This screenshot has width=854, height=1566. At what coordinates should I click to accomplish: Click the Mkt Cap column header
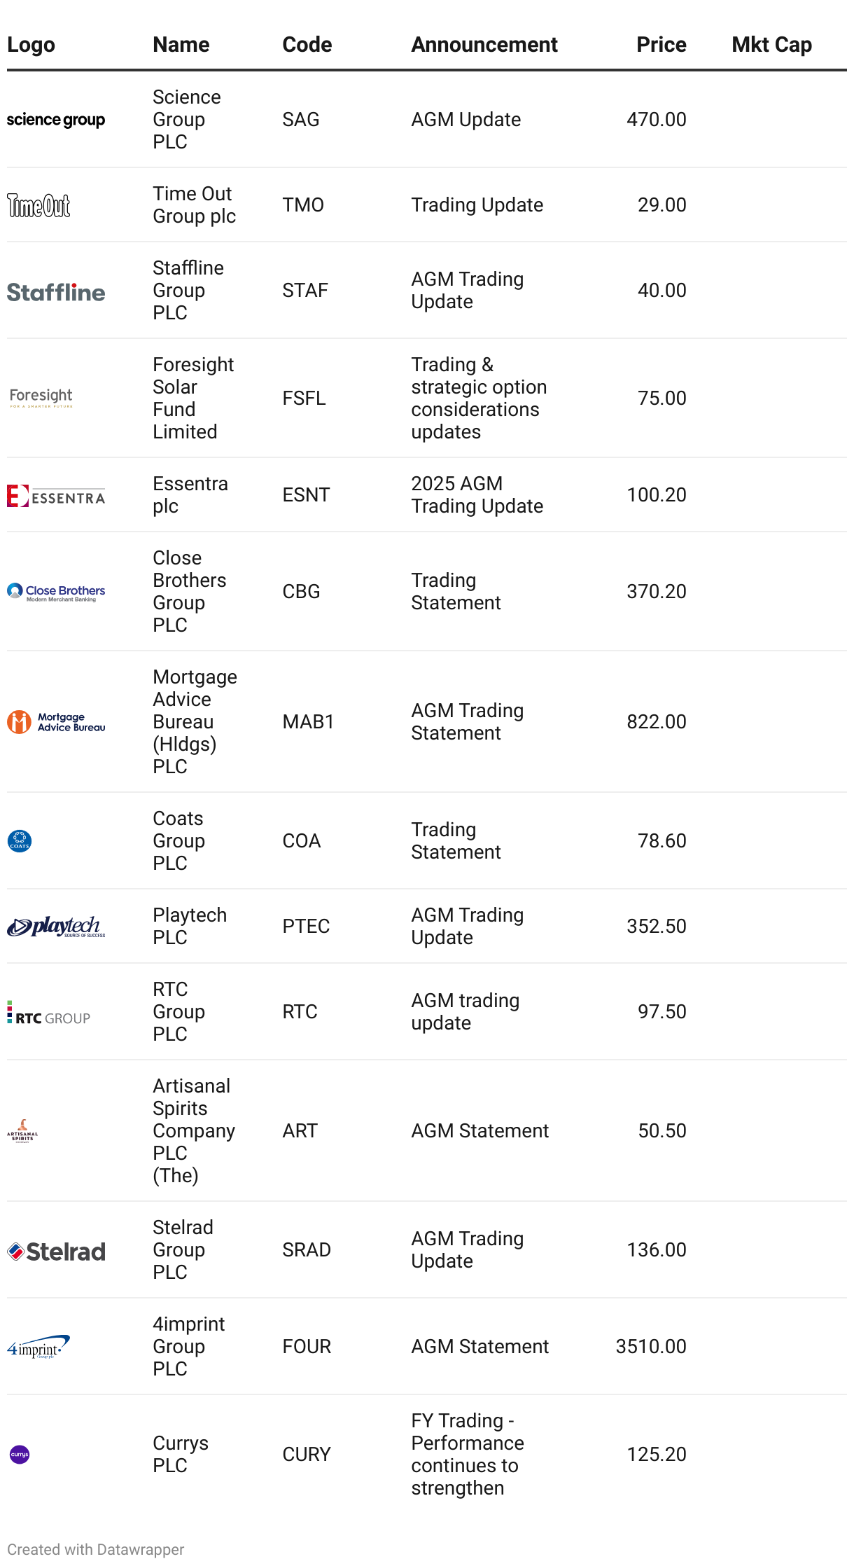coord(771,45)
